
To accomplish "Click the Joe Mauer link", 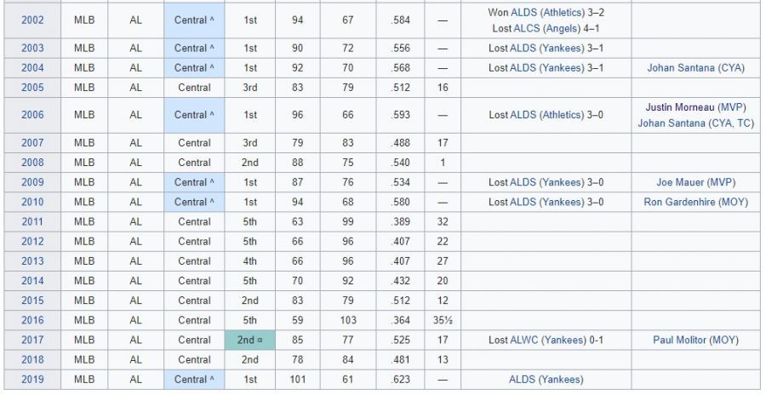I will (x=677, y=182).
